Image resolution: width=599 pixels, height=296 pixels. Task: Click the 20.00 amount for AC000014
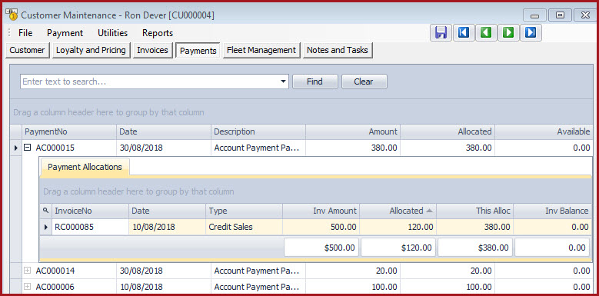coord(353,271)
